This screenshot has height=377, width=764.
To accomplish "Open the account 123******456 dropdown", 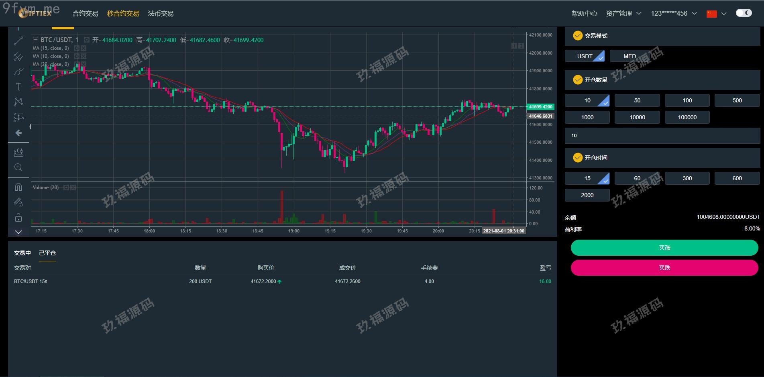I will pyautogui.click(x=673, y=14).
